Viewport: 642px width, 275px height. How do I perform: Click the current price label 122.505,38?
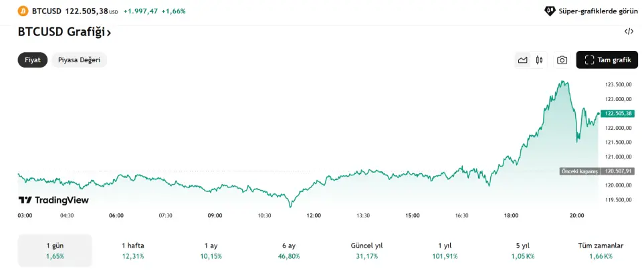click(617, 114)
